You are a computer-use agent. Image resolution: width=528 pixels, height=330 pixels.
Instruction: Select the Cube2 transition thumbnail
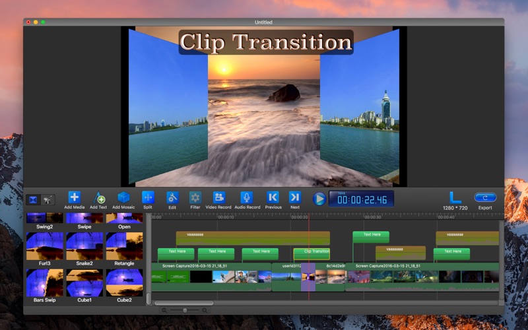click(124, 283)
